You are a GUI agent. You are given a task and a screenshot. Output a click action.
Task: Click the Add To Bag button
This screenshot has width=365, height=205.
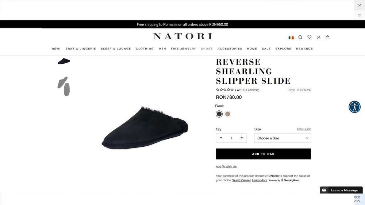263,154
